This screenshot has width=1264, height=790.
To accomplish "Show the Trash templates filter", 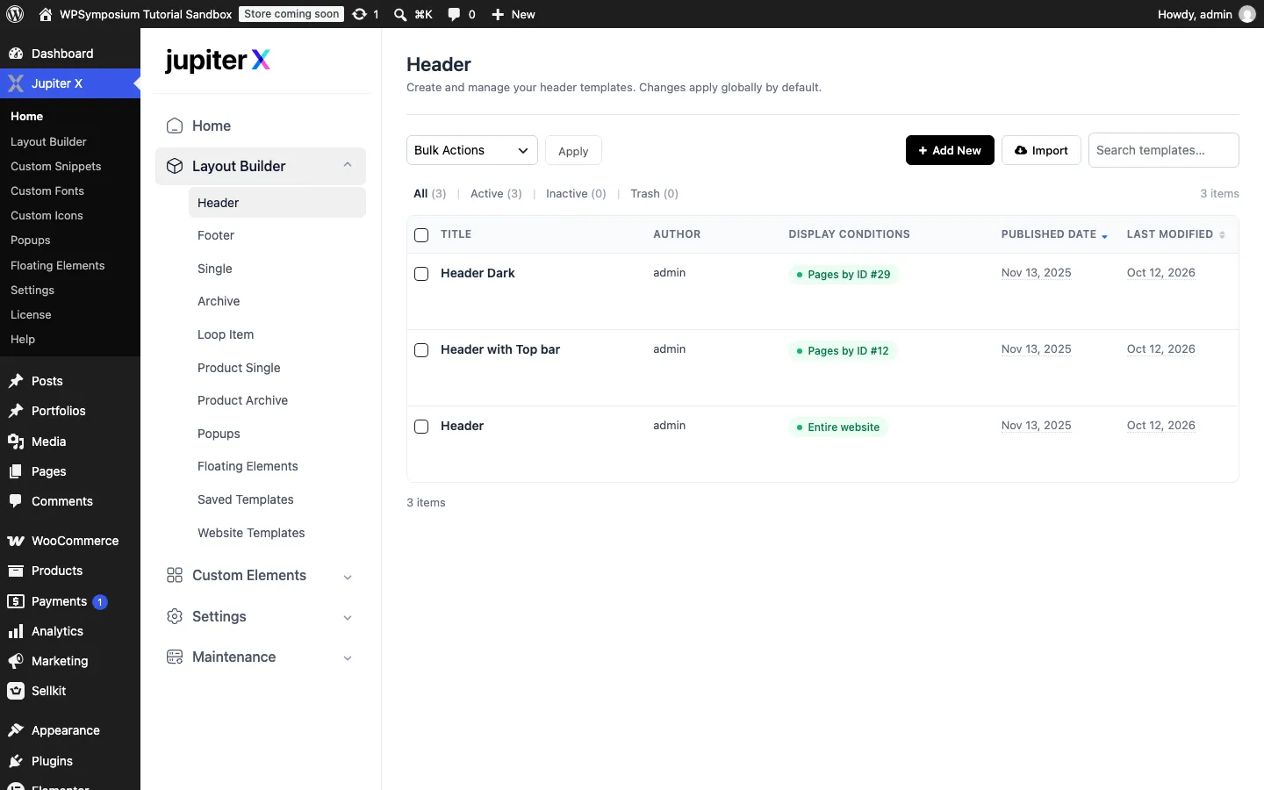I will [x=654, y=193].
